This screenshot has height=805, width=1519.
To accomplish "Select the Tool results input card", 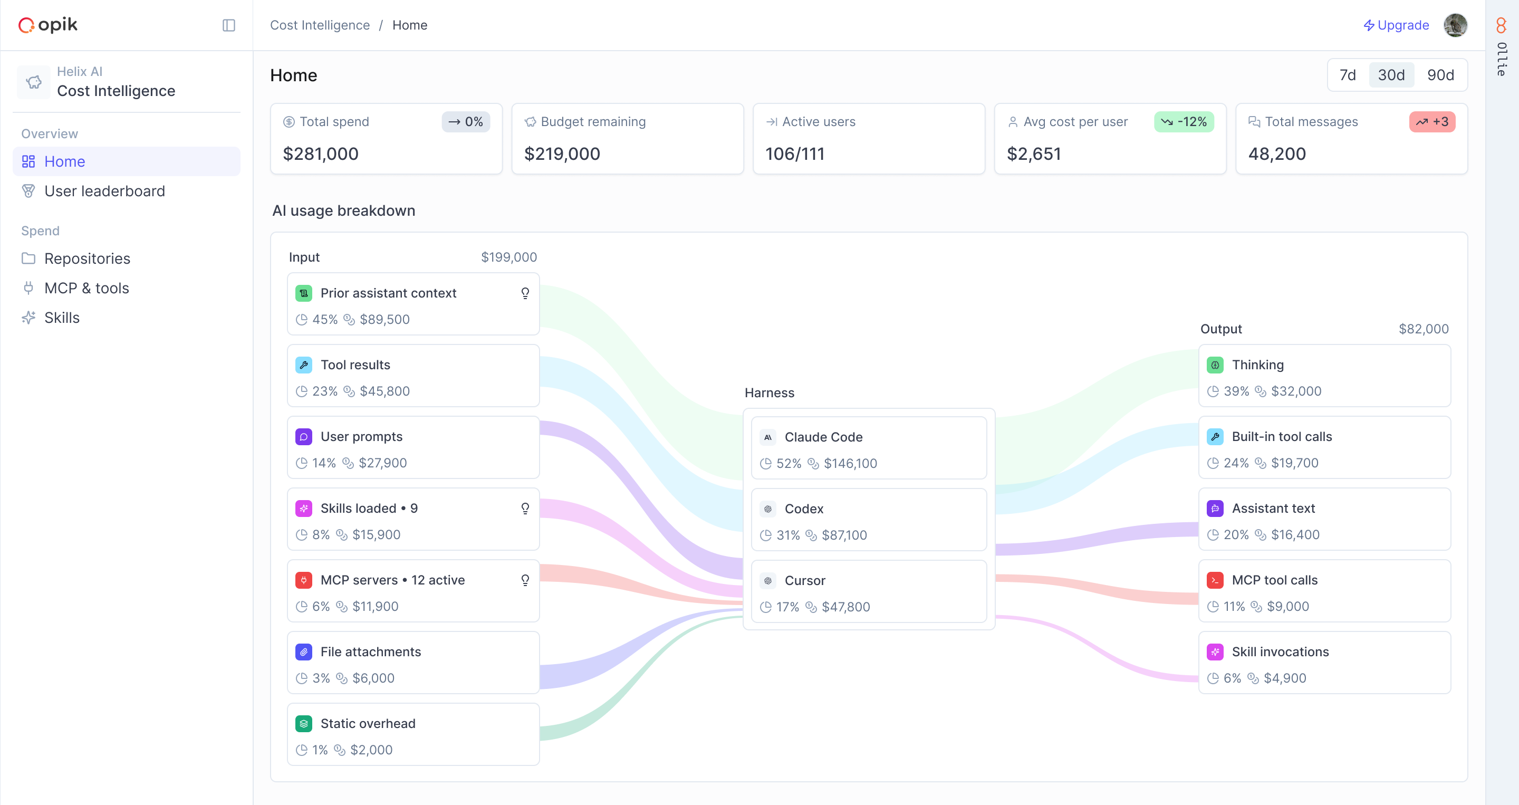I will click(x=414, y=376).
